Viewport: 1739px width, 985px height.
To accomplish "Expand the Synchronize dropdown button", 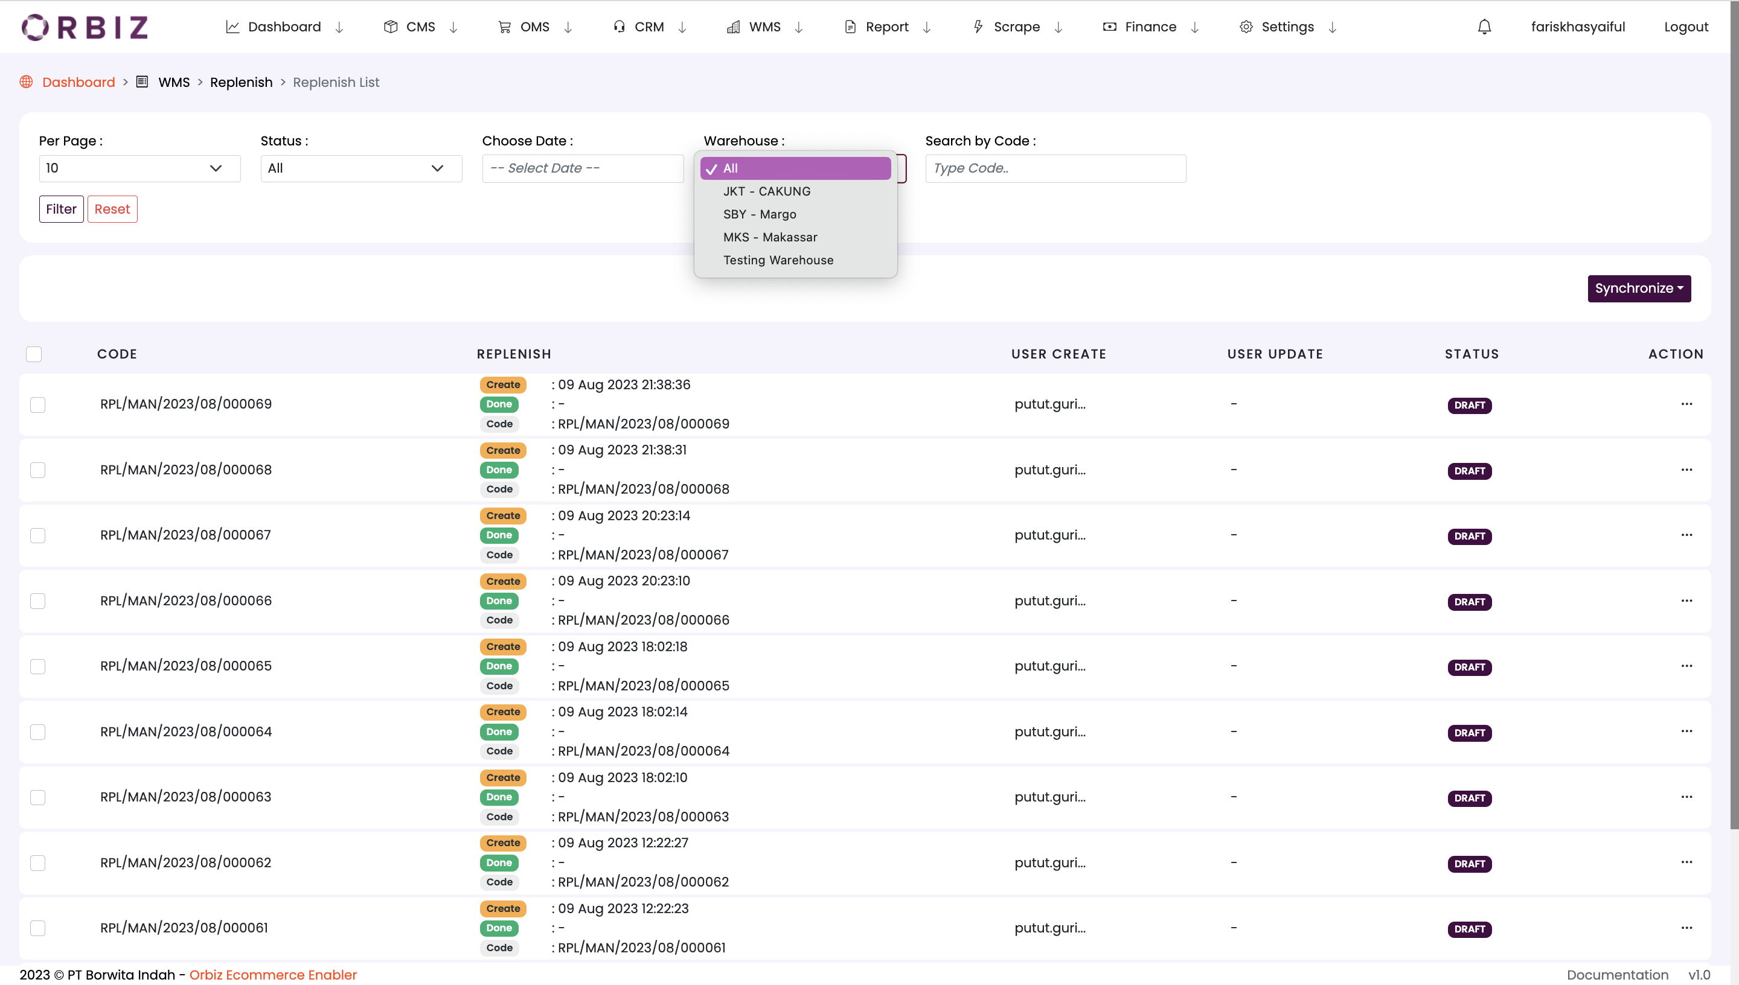I will point(1639,288).
